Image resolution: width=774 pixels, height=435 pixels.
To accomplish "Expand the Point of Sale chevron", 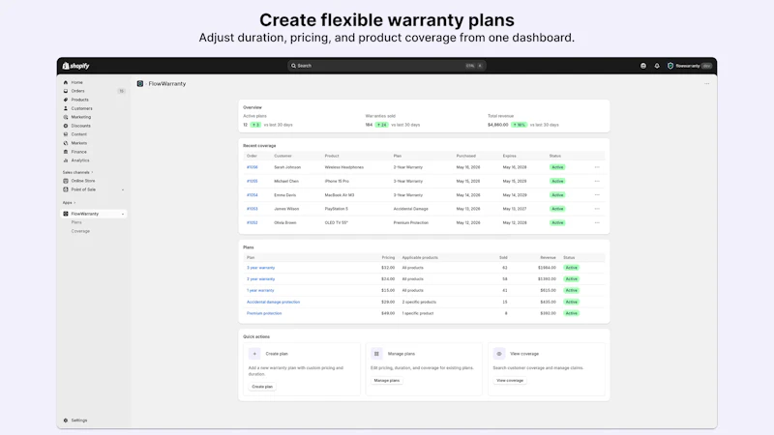I will point(123,189).
